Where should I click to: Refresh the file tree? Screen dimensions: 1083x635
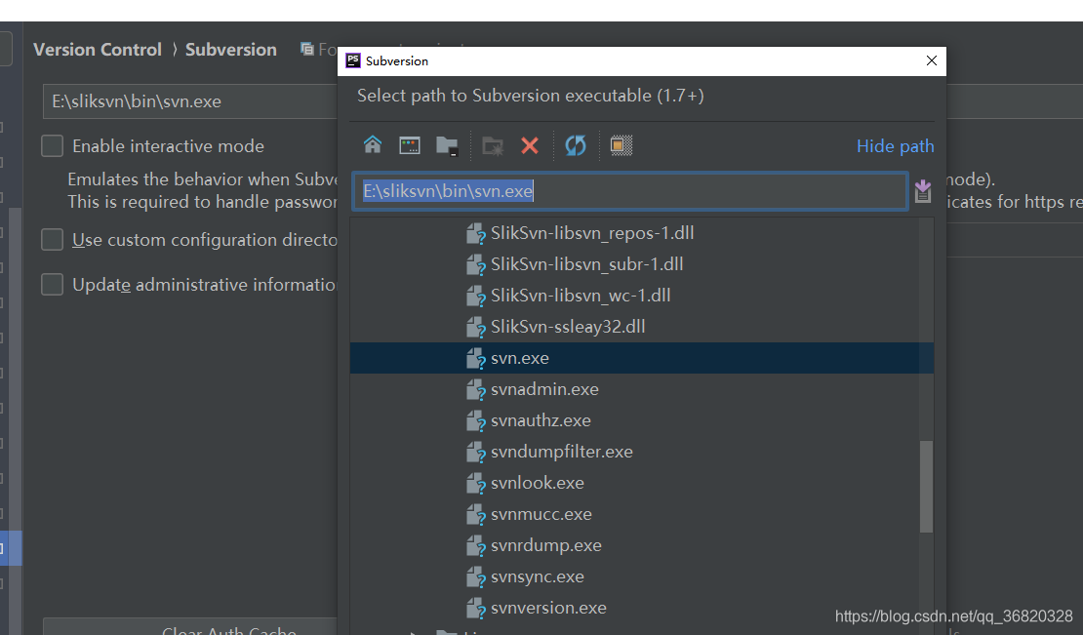pos(576,145)
